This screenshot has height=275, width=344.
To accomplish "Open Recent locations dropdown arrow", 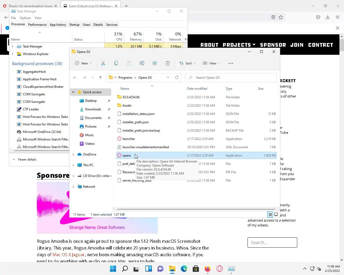I will pos(92,78).
